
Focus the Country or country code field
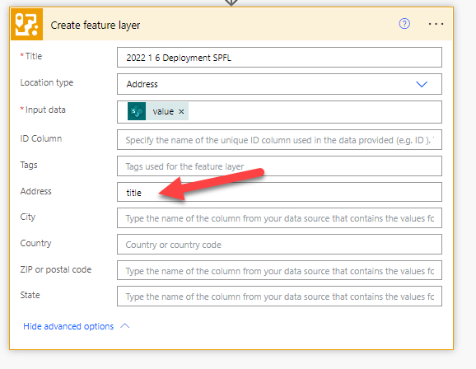coord(279,245)
